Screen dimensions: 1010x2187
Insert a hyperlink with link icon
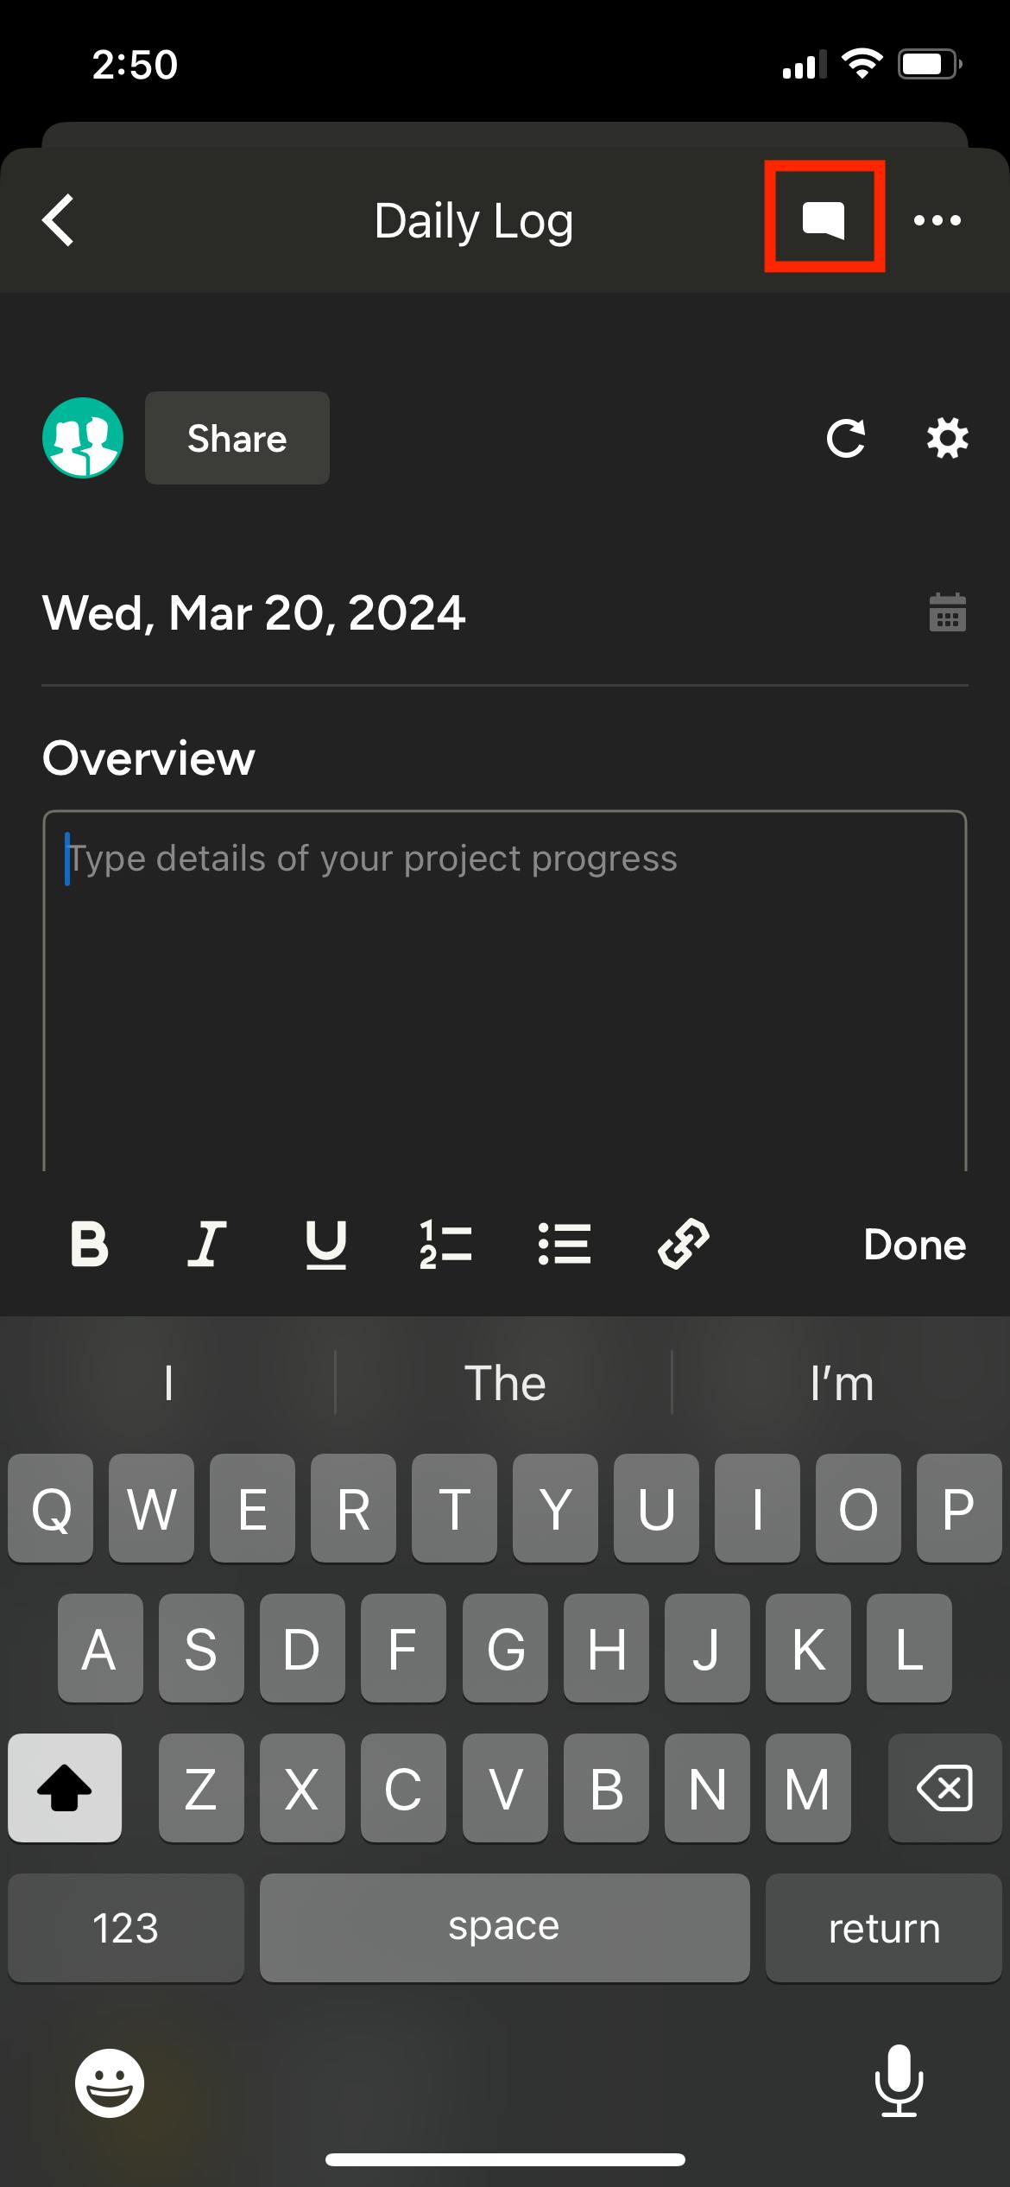pos(684,1245)
